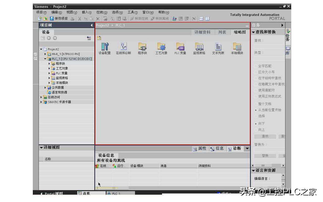Click the 查找 search text input field
The image size is (323, 202).
[x=269, y=46]
